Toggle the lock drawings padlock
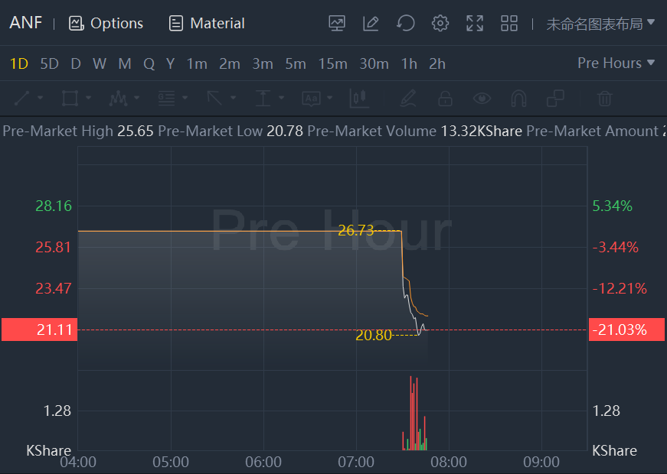667x474 pixels. click(445, 98)
